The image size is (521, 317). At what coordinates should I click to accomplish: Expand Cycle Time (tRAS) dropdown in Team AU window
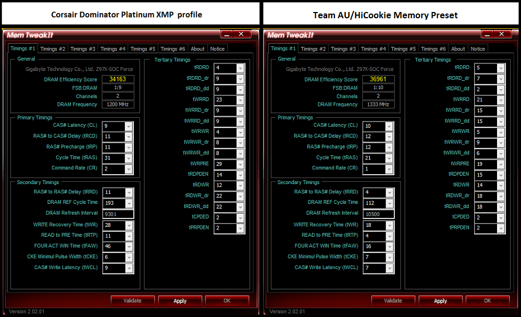(389, 158)
